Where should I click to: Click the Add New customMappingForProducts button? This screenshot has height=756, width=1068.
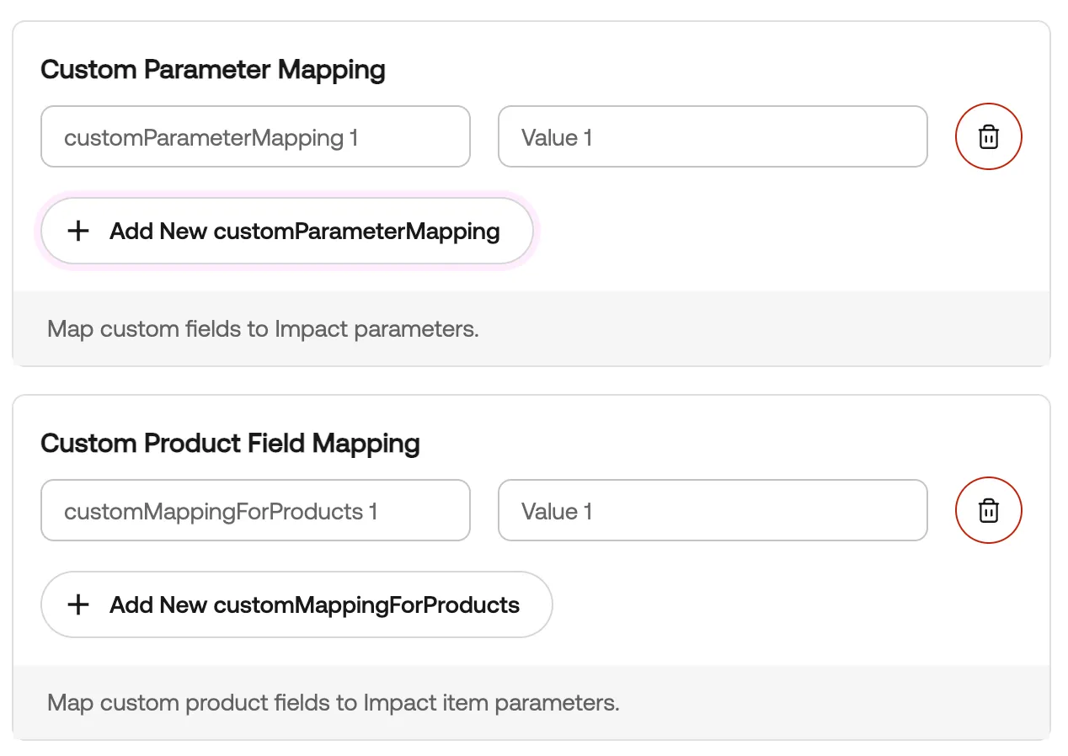coord(296,604)
